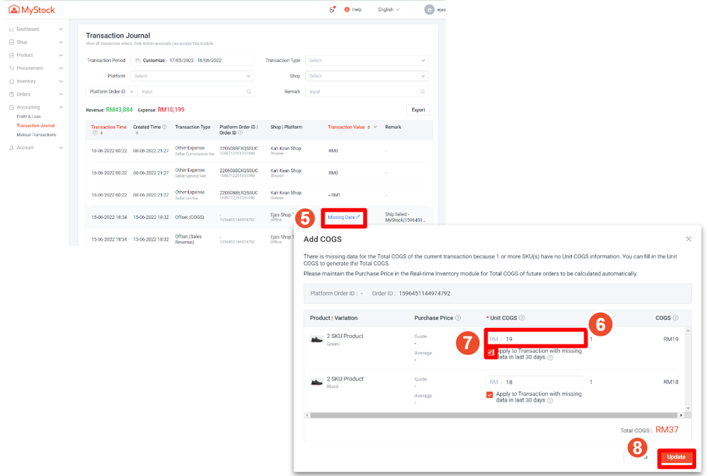708x476 pixels.
Task: Click the Created Time help icon
Action: [x=165, y=127]
